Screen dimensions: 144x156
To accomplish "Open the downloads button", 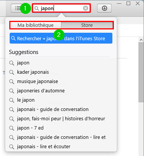I will click(104, 8).
